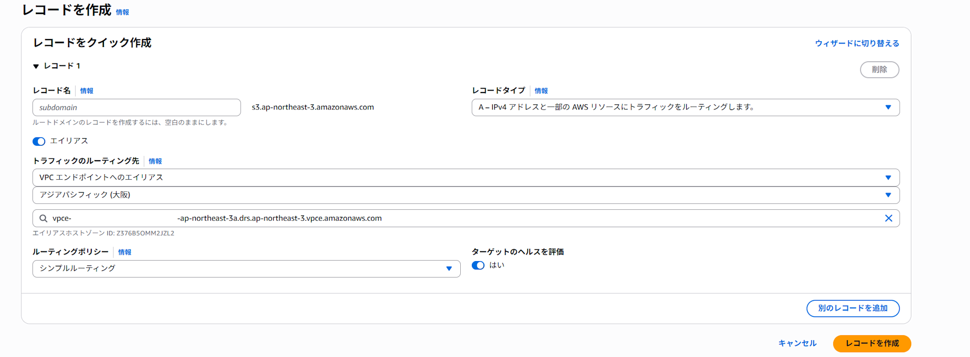Click the subdomain record name field
The width and height of the screenshot is (970, 357).
[x=136, y=108]
